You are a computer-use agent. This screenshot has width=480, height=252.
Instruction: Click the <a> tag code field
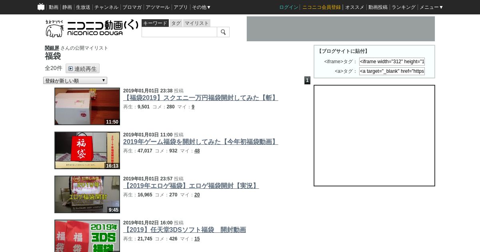392,71
